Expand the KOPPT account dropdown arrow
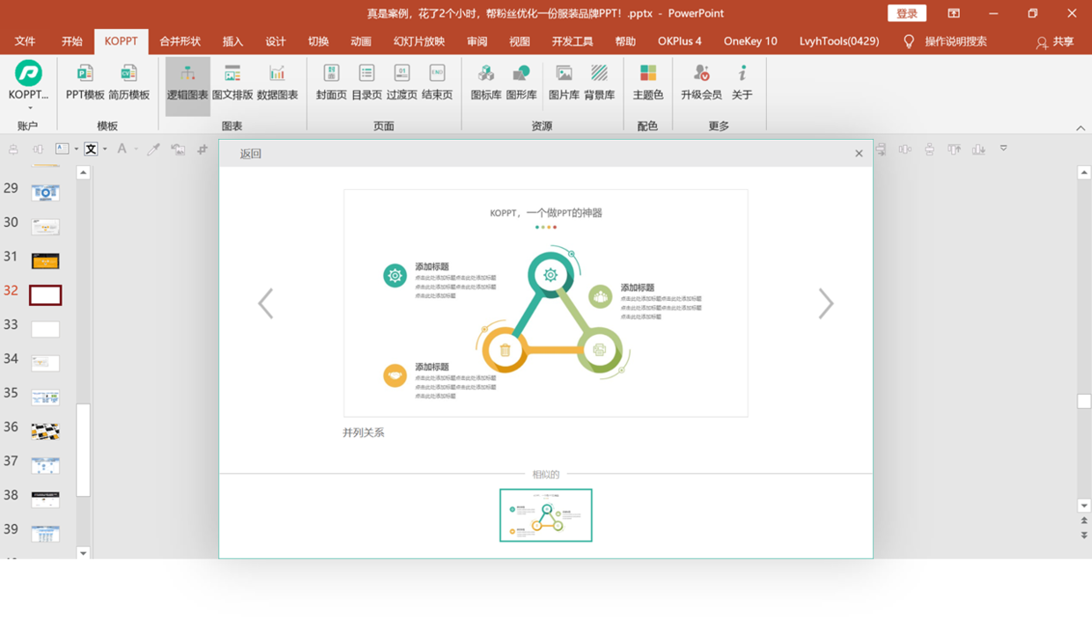1092x634 pixels. (x=29, y=108)
